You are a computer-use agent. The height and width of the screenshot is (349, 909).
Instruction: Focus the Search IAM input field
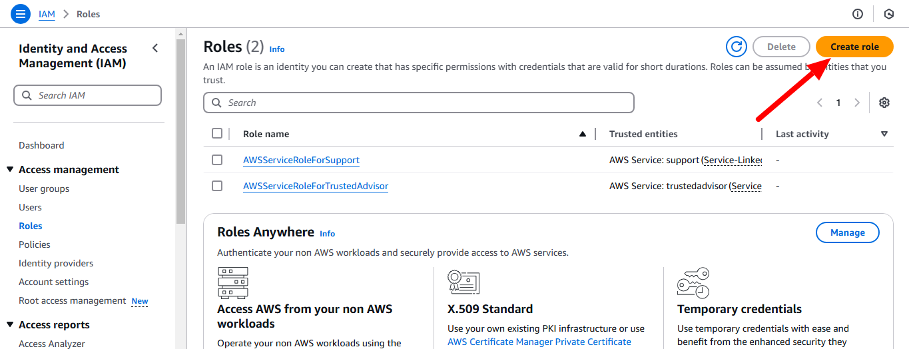point(88,95)
